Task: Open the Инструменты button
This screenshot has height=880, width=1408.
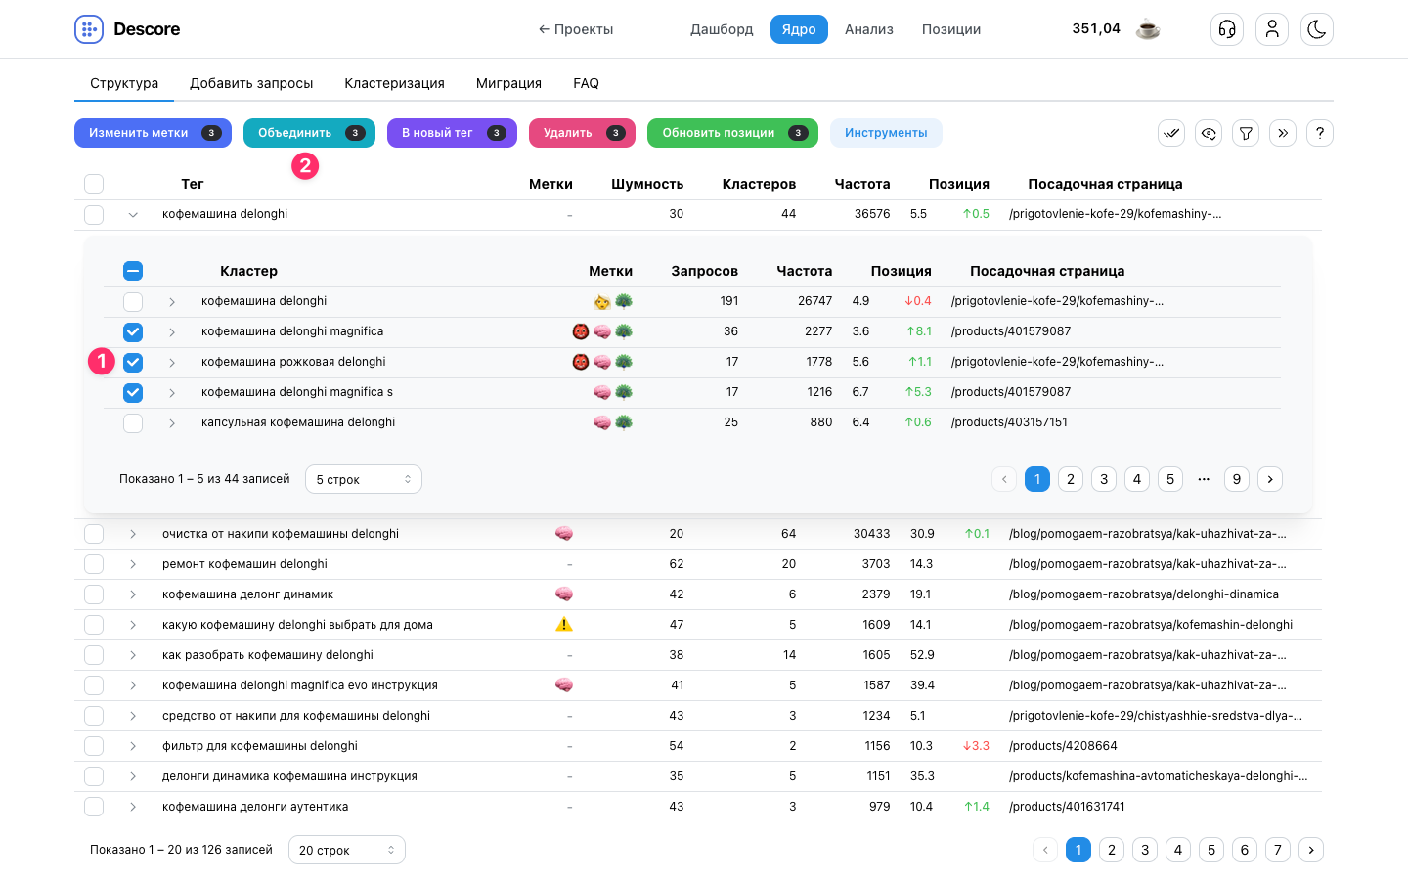Action: 886,133
